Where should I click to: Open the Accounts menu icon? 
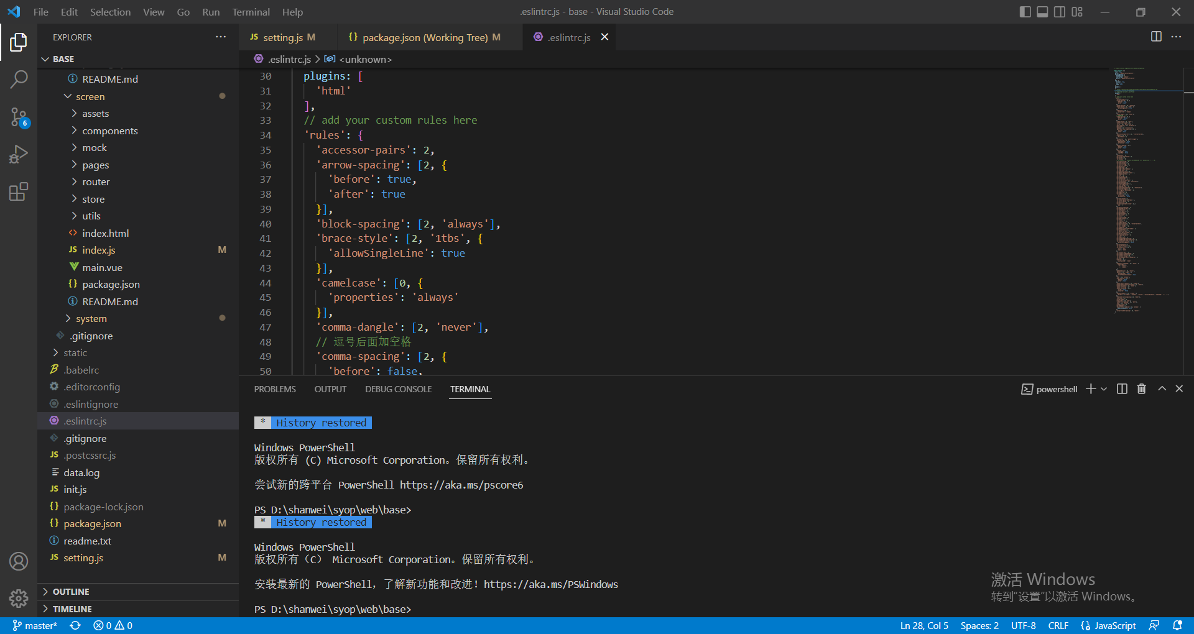click(19, 561)
